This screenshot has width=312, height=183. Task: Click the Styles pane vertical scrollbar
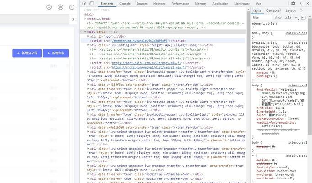[310, 77]
